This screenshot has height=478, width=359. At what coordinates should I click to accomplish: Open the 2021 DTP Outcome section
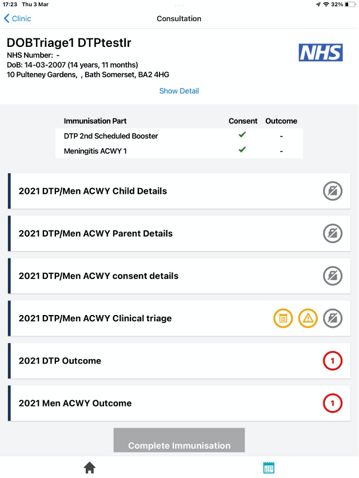click(x=60, y=361)
